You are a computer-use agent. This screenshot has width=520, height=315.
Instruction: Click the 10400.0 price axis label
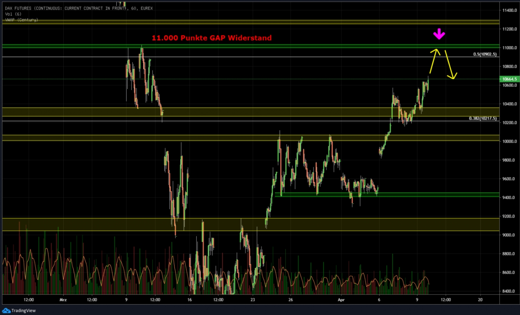tap(510, 104)
